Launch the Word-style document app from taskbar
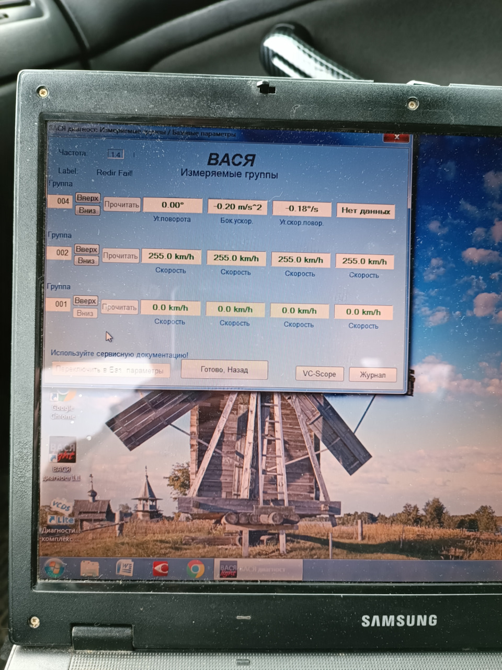Image resolution: width=502 pixels, height=670 pixels. tap(125, 568)
